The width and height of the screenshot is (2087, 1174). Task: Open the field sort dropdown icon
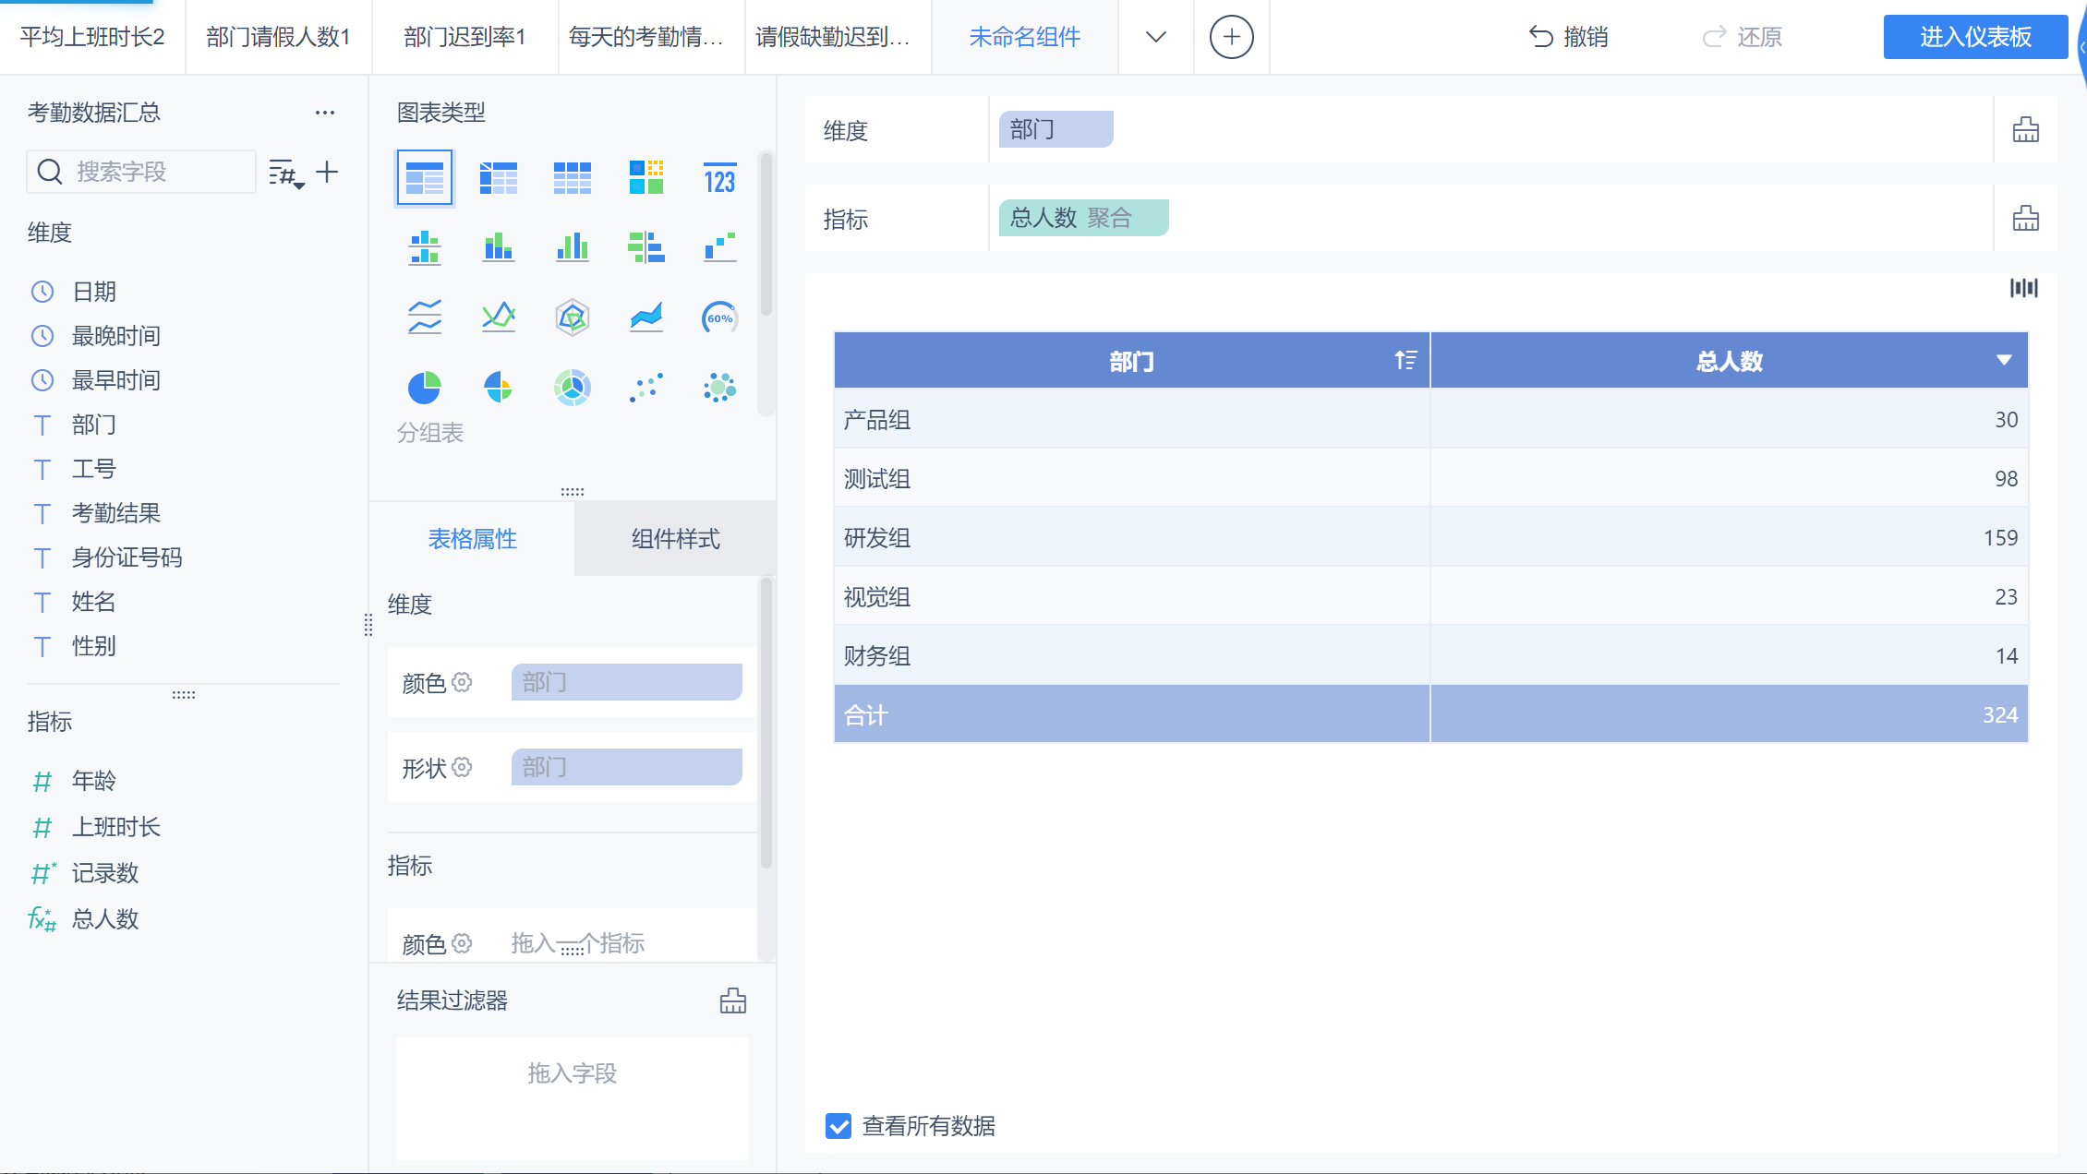[x=286, y=173]
